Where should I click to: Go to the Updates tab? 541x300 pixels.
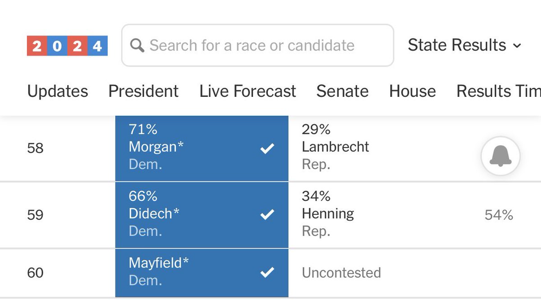coord(58,91)
